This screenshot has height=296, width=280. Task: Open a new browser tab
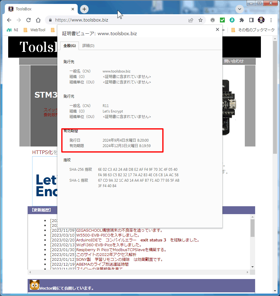tap(84, 9)
